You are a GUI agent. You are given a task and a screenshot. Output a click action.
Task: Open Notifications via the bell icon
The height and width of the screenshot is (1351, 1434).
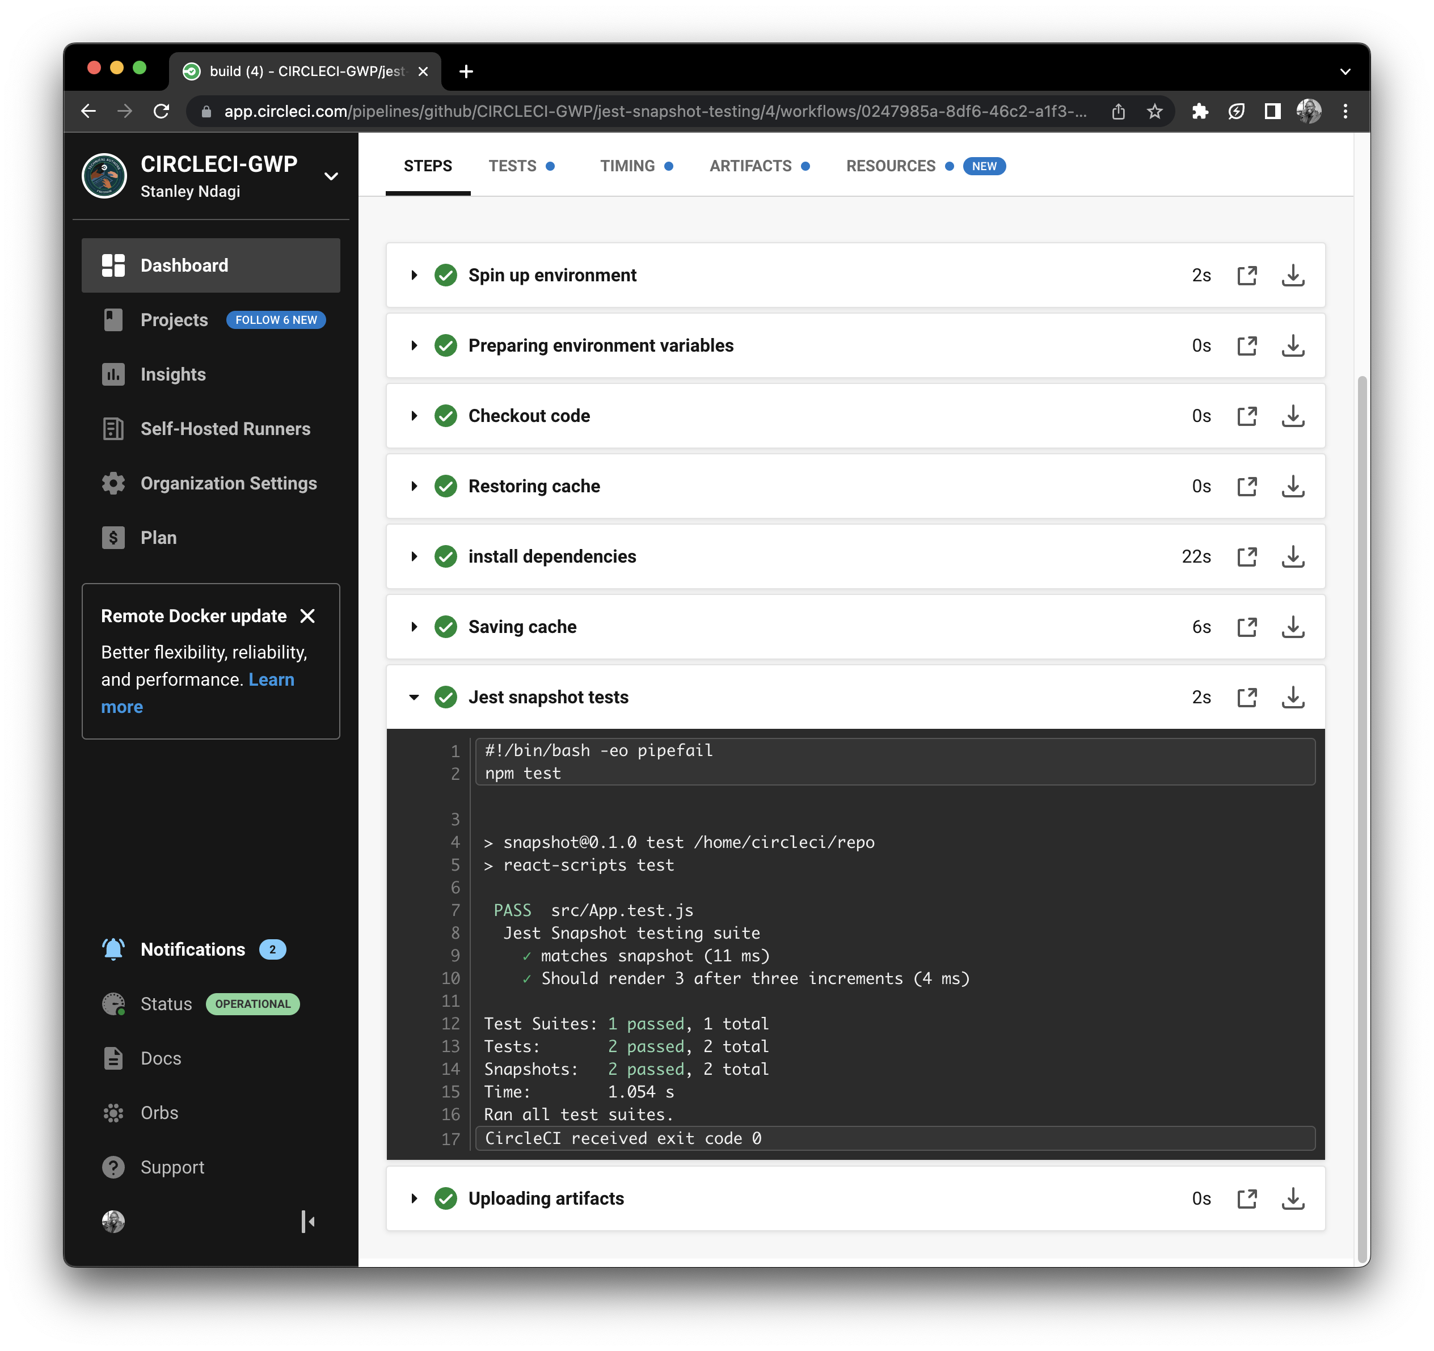pyautogui.click(x=113, y=949)
